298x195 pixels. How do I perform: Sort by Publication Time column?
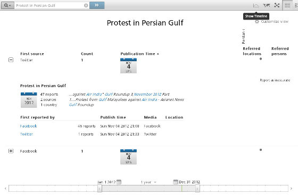(x=139, y=54)
